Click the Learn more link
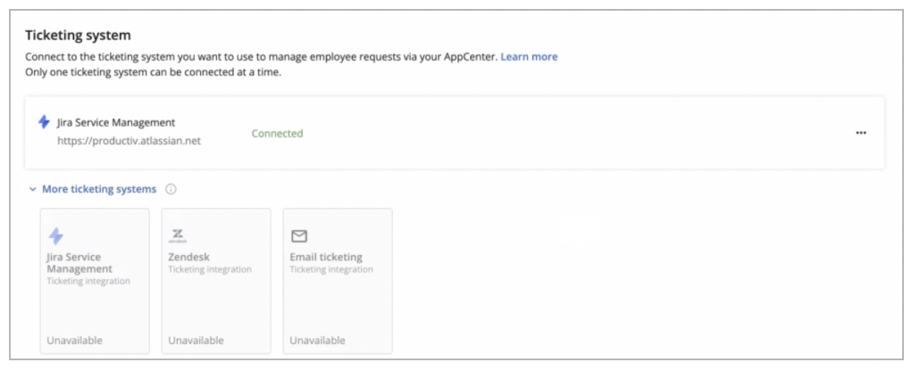Viewport: 920px width, 371px height. tap(529, 57)
